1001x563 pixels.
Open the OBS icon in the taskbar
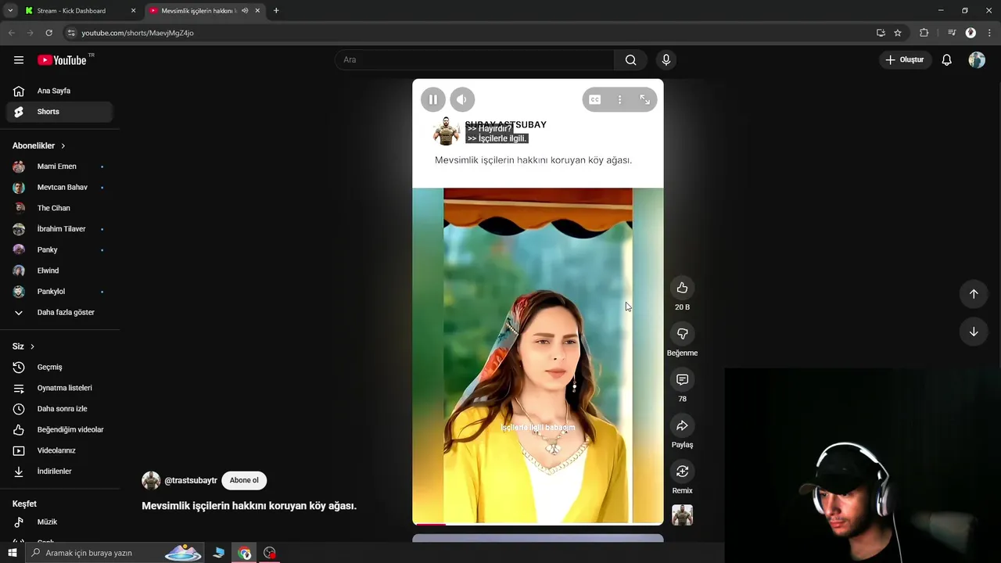(270, 553)
